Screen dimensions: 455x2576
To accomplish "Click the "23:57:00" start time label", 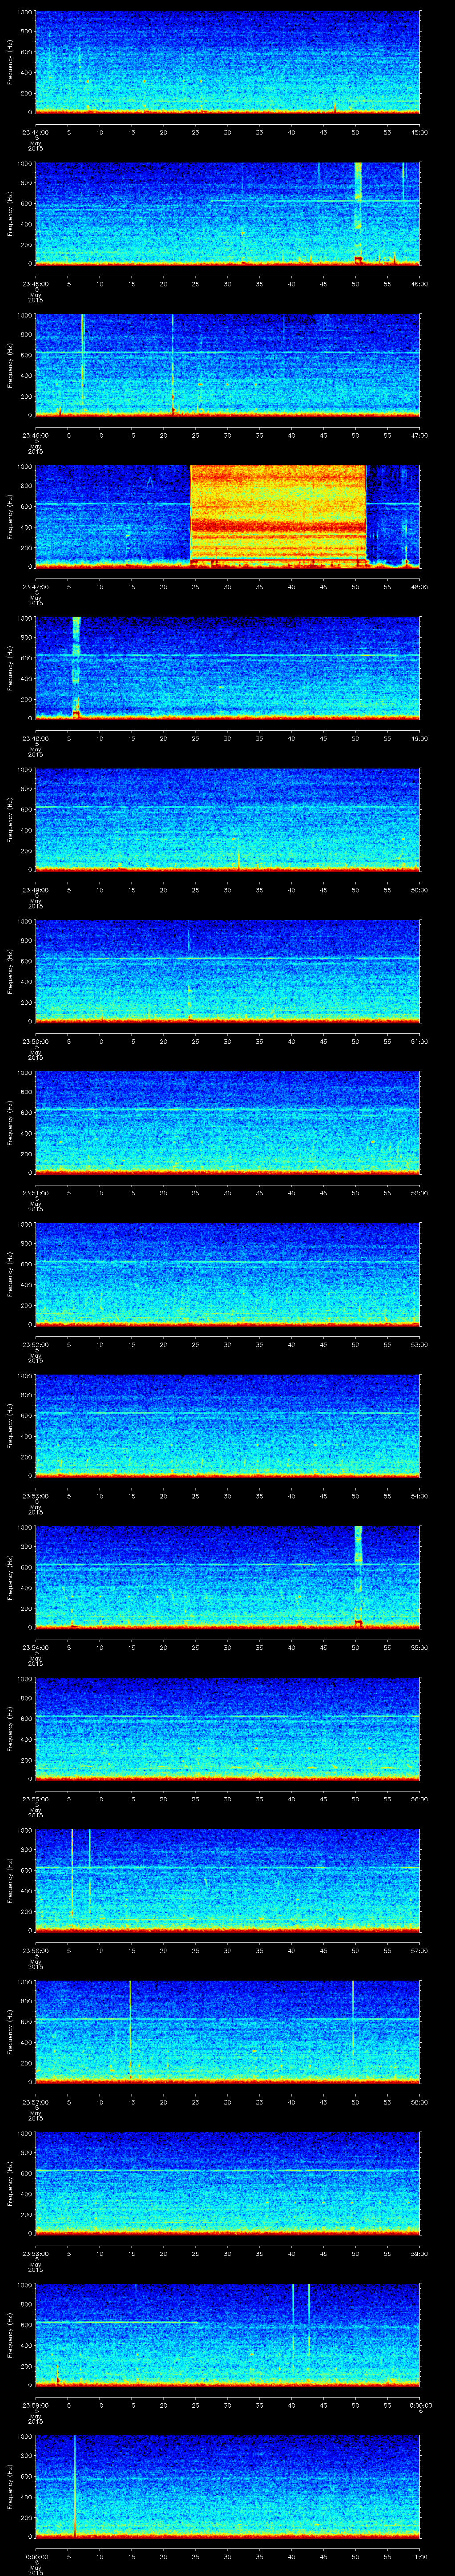I will coord(35,2102).
